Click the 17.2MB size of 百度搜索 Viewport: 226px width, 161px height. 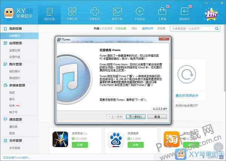136,138
